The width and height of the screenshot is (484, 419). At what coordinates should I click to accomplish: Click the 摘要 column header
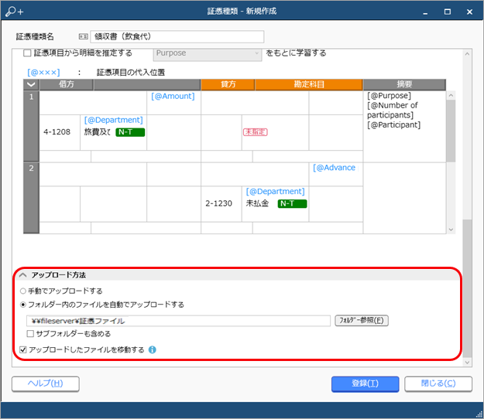click(x=404, y=84)
